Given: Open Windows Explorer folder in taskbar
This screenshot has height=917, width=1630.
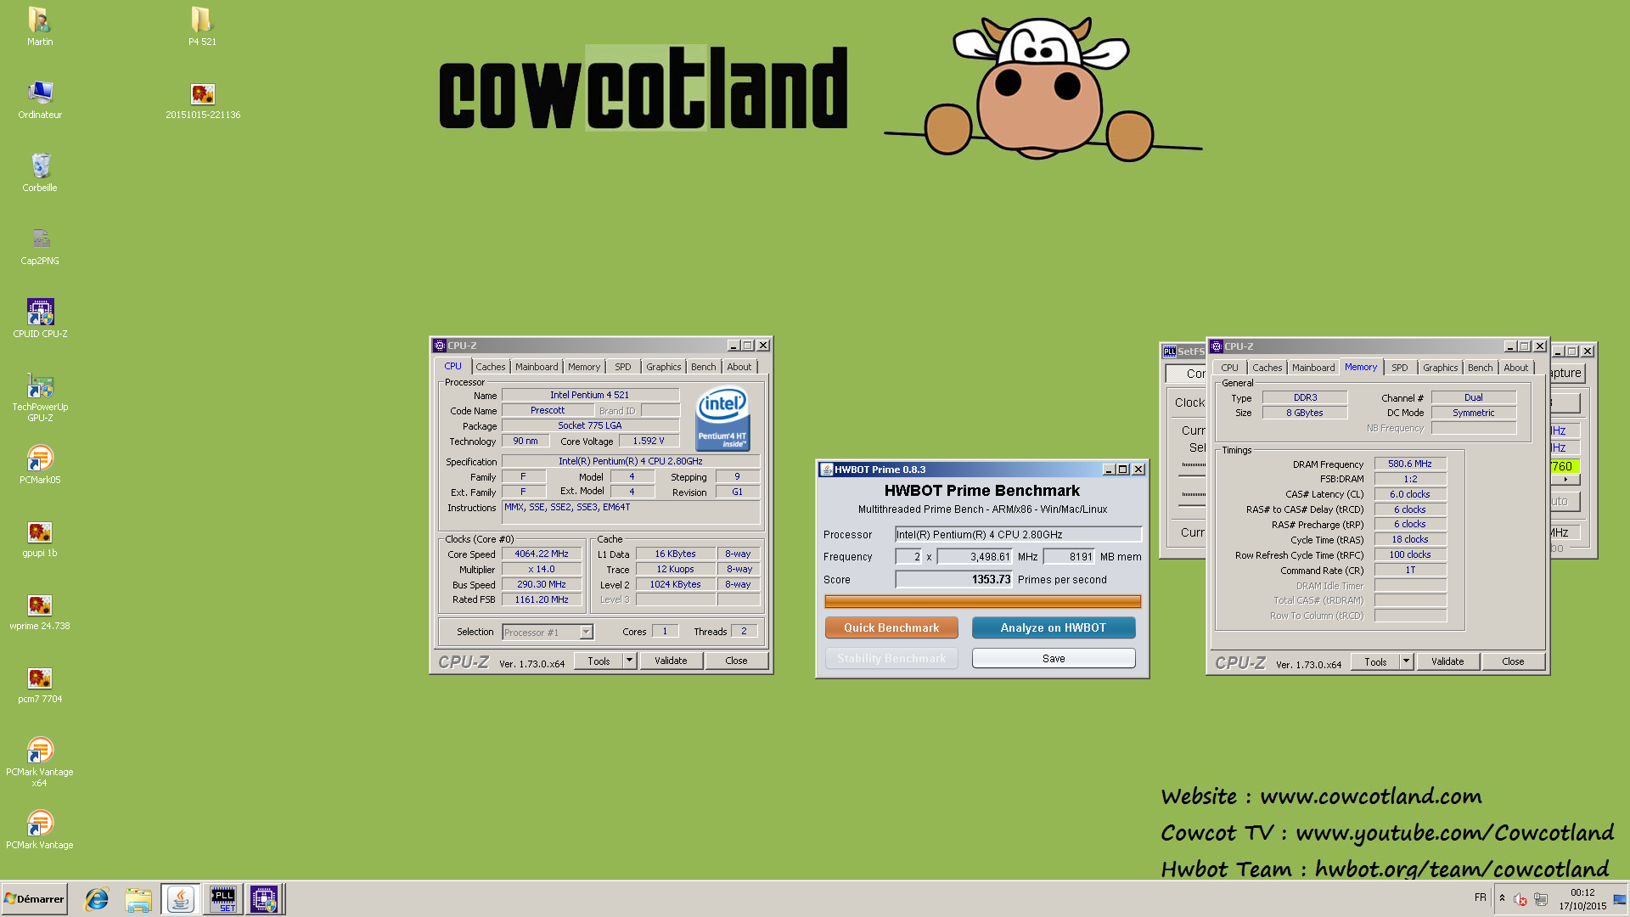Looking at the screenshot, I should 138,899.
